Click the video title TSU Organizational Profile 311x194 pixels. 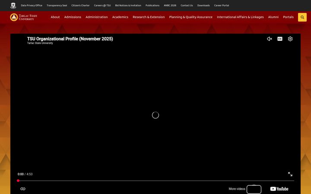70,39
